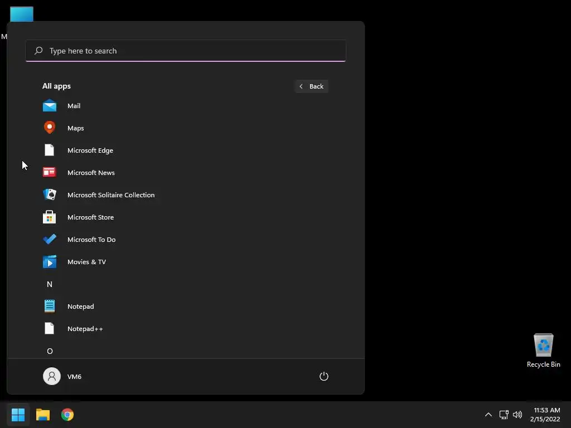571x428 pixels.
Task: Click the Recycle Bin label on desktop
Action: [x=543, y=364]
